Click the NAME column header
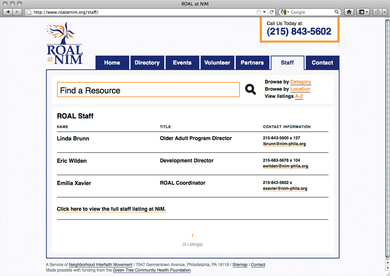This screenshot has width=390, height=276. coord(63,126)
